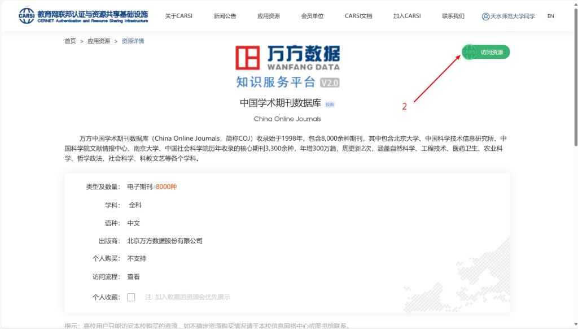This screenshot has height=329, width=578.
Task: Click 应用资源 in the breadcrumb trail
Action: [98, 41]
